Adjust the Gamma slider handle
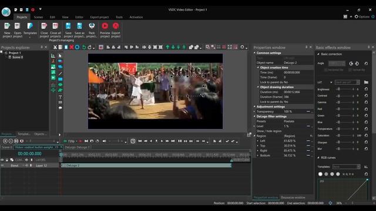The width and height of the screenshot is (376, 211). tap(338, 102)
